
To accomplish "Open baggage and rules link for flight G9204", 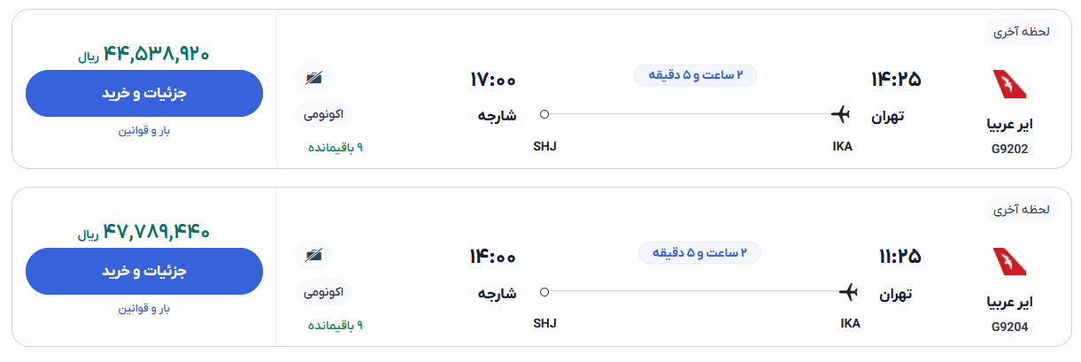I will (144, 309).
